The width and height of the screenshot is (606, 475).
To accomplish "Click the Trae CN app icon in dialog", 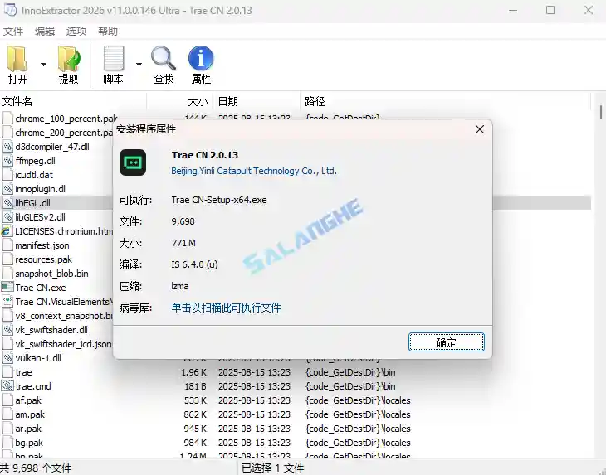I will (x=133, y=162).
